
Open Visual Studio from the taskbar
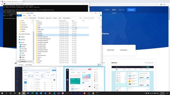click(58, 93)
